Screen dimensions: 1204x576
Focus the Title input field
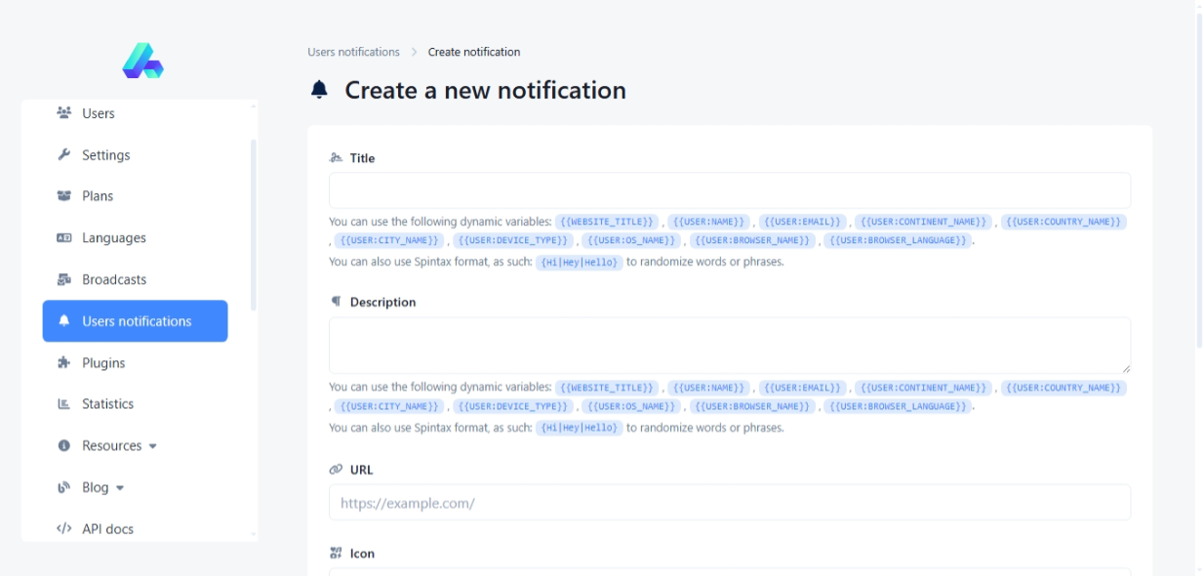click(729, 190)
